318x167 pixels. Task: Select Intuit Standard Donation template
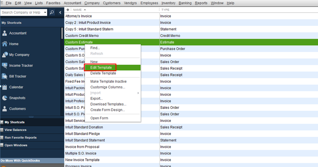tap(191, 127)
